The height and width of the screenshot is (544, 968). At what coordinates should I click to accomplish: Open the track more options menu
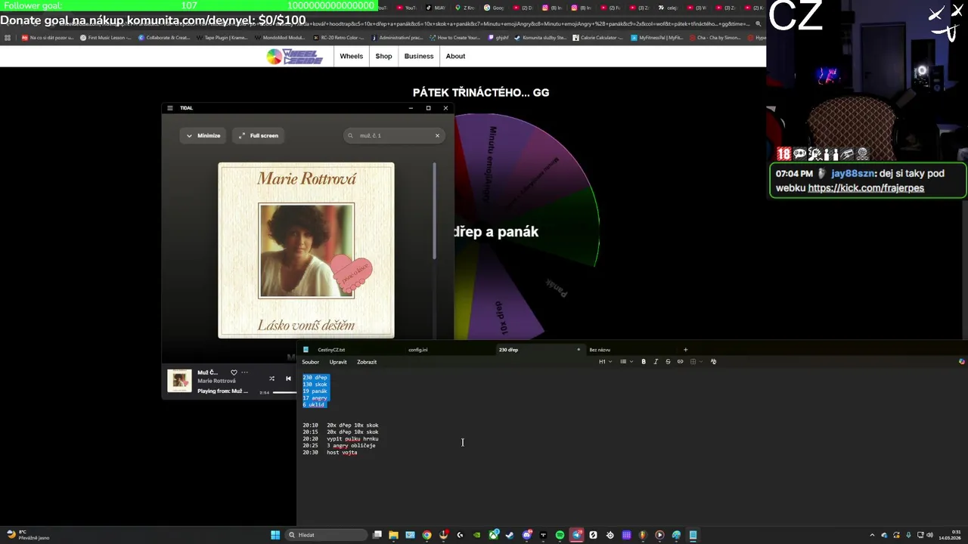(x=244, y=372)
